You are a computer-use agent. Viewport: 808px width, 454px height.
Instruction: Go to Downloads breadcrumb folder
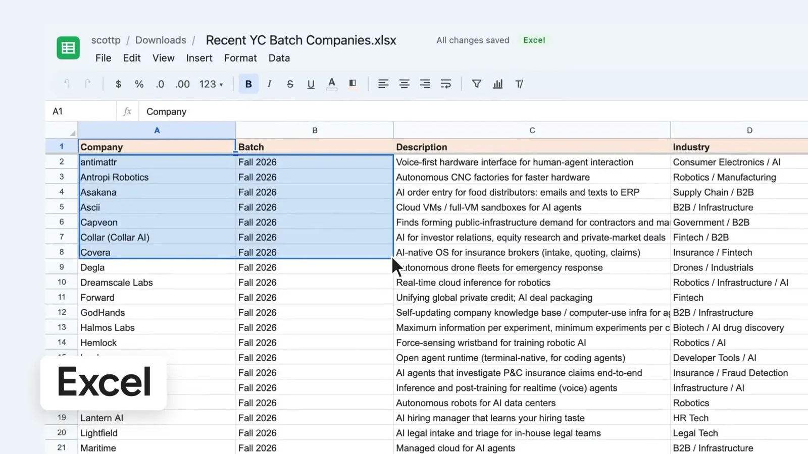point(161,40)
